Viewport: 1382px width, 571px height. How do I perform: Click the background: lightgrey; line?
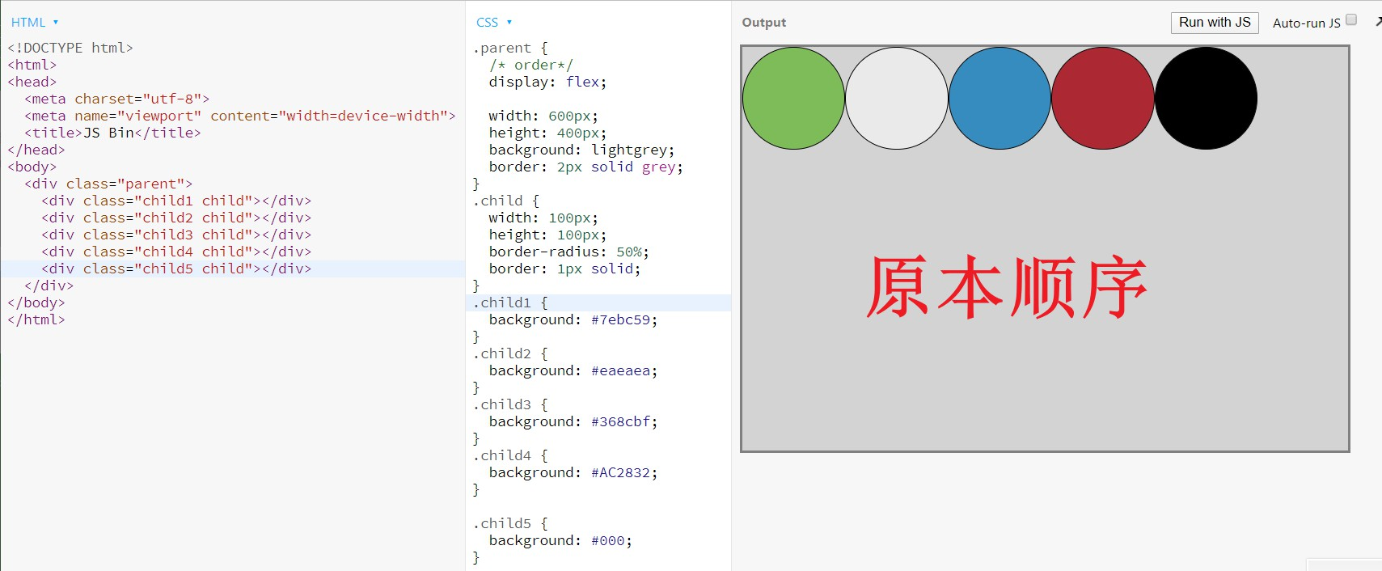pos(581,150)
